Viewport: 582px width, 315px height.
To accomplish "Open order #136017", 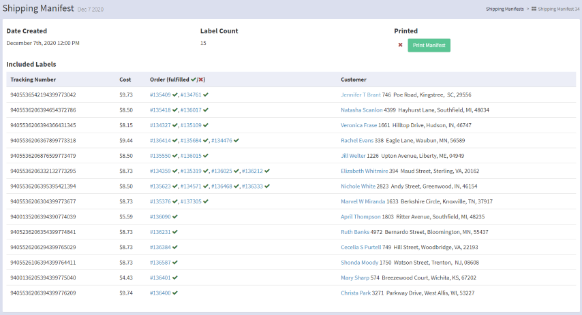I will [x=191, y=110].
